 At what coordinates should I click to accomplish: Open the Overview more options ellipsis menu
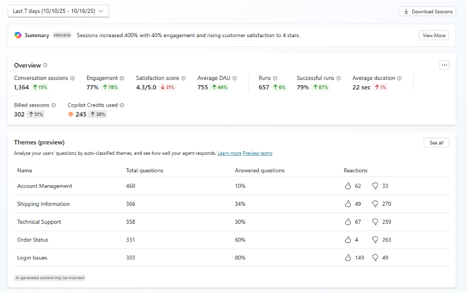tap(444, 65)
